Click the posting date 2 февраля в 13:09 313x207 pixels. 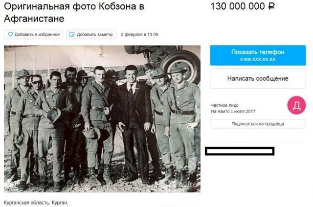coord(139,35)
